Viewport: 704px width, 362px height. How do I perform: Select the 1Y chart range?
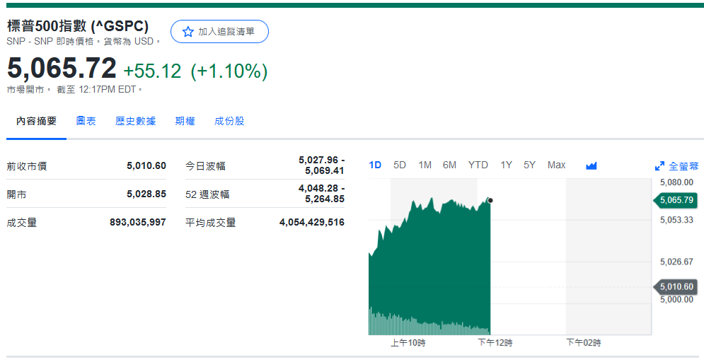coord(506,165)
